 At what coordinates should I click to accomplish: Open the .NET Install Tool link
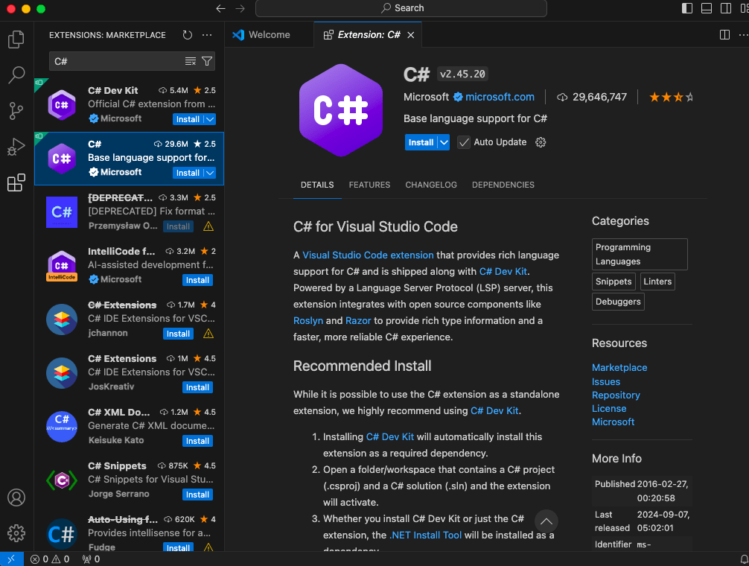point(425,535)
